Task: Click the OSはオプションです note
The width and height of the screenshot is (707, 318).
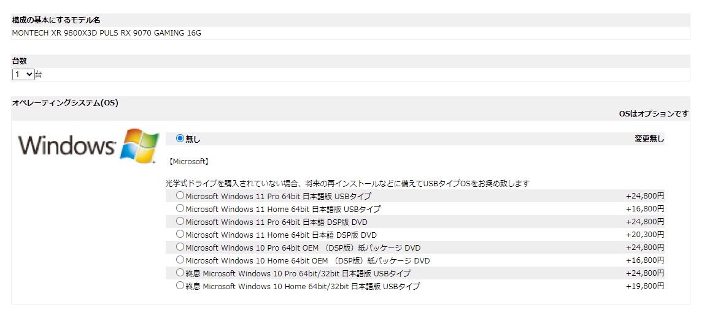Action: click(654, 115)
